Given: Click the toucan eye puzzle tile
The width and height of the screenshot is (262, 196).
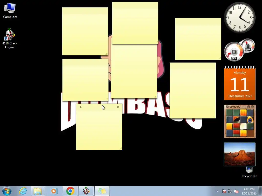Looking at the screenshot, I should point(250,119).
